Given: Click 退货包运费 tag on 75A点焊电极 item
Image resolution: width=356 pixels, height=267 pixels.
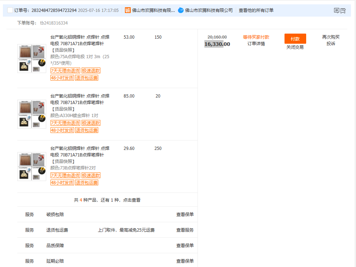Looking at the screenshot, I should click(x=87, y=78).
